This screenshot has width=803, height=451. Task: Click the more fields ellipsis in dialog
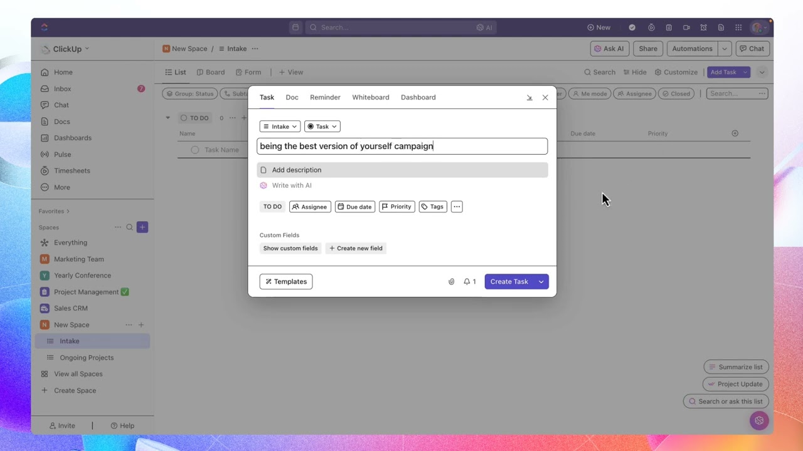(457, 207)
